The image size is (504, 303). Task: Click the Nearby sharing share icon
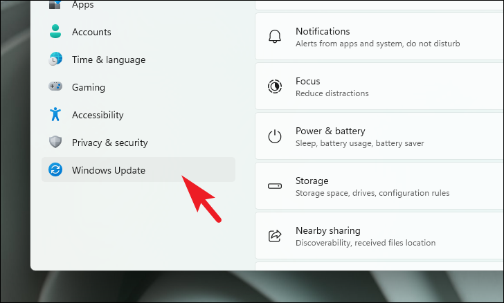[275, 236]
